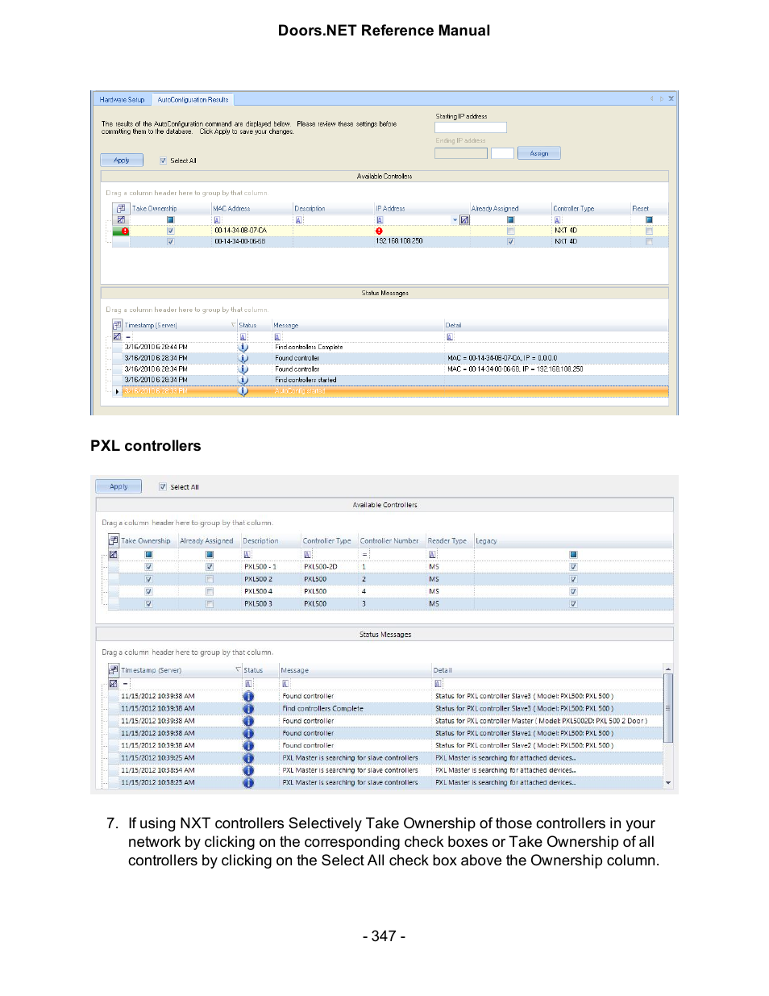This screenshot has width=769, height=996.
Task: Expand row indicator arrow on highlighted orange row
Action: coord(118,391)
